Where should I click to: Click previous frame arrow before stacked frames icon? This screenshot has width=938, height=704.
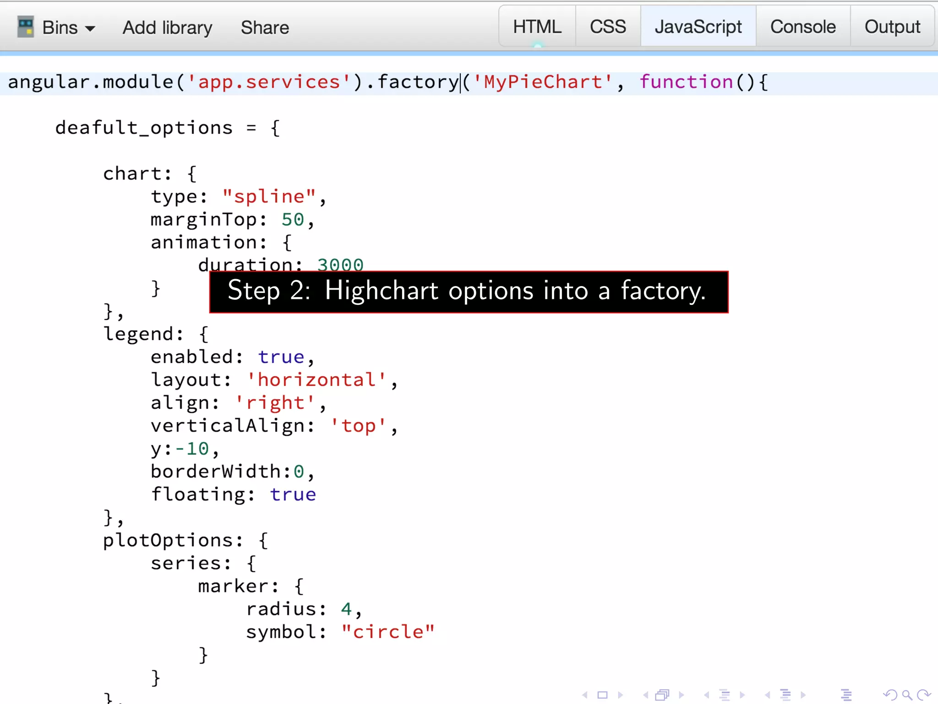646,695
